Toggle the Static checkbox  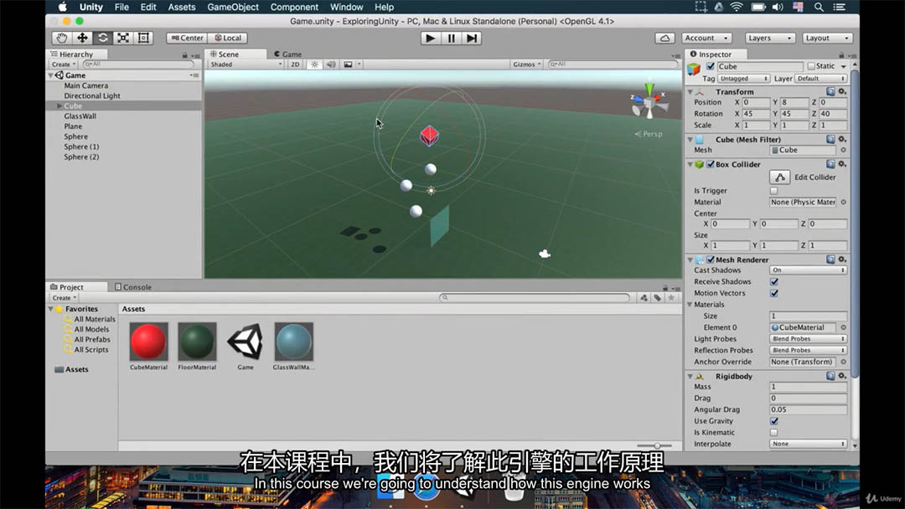pos(811,66)
